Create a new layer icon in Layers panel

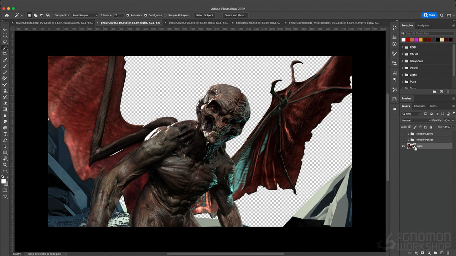point(441,253)
